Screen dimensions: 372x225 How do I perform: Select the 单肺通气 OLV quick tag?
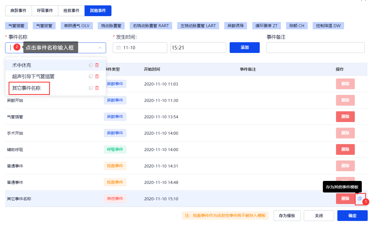[x=77, y=26]
